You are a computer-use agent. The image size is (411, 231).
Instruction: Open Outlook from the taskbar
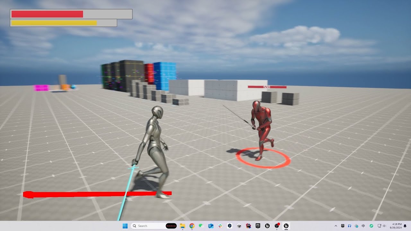tap(211, 226)
